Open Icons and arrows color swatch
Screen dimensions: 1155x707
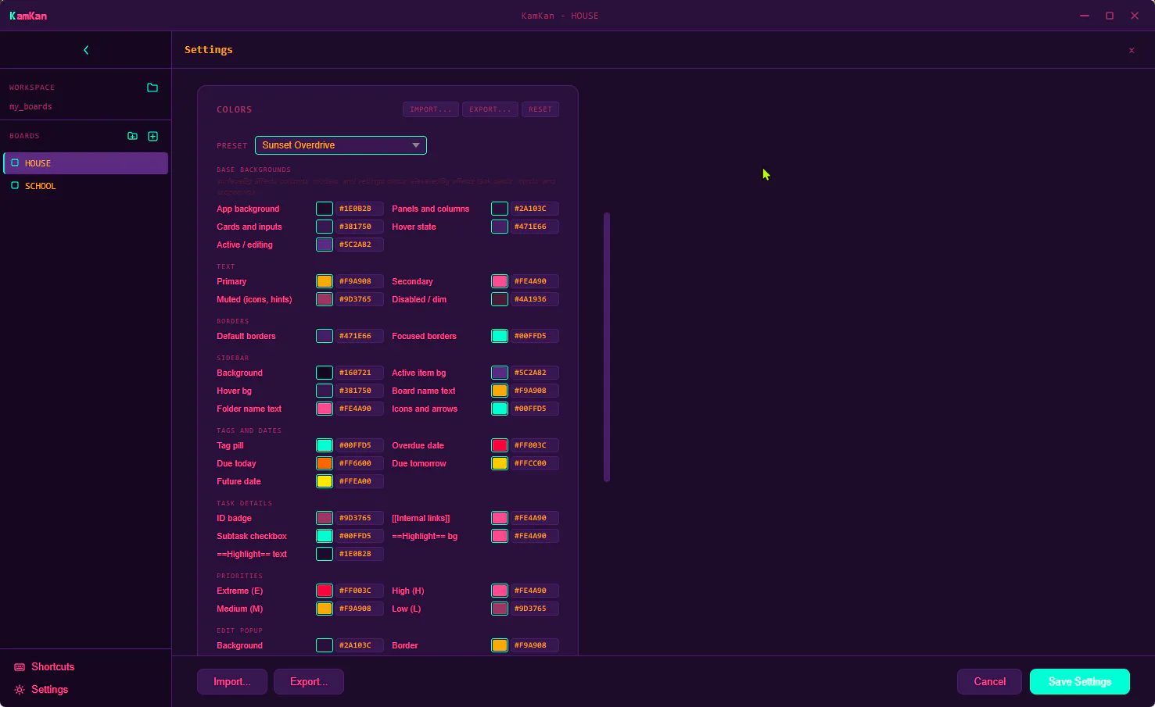[500, 409]
